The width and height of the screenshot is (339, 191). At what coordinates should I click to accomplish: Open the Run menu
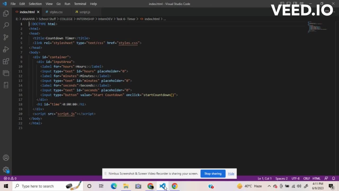(x=67, y=4)
